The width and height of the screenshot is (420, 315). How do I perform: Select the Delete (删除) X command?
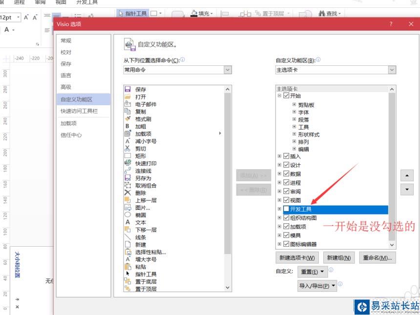click(x=141, y=193)
